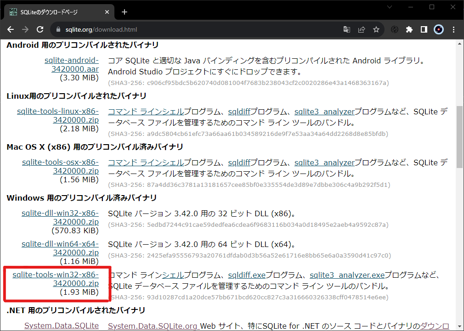Open sqlite3_analyzer link in Mac section
The width and height of the screenshot is (464, 331).
pyautogui.click(x=324, y=163)
